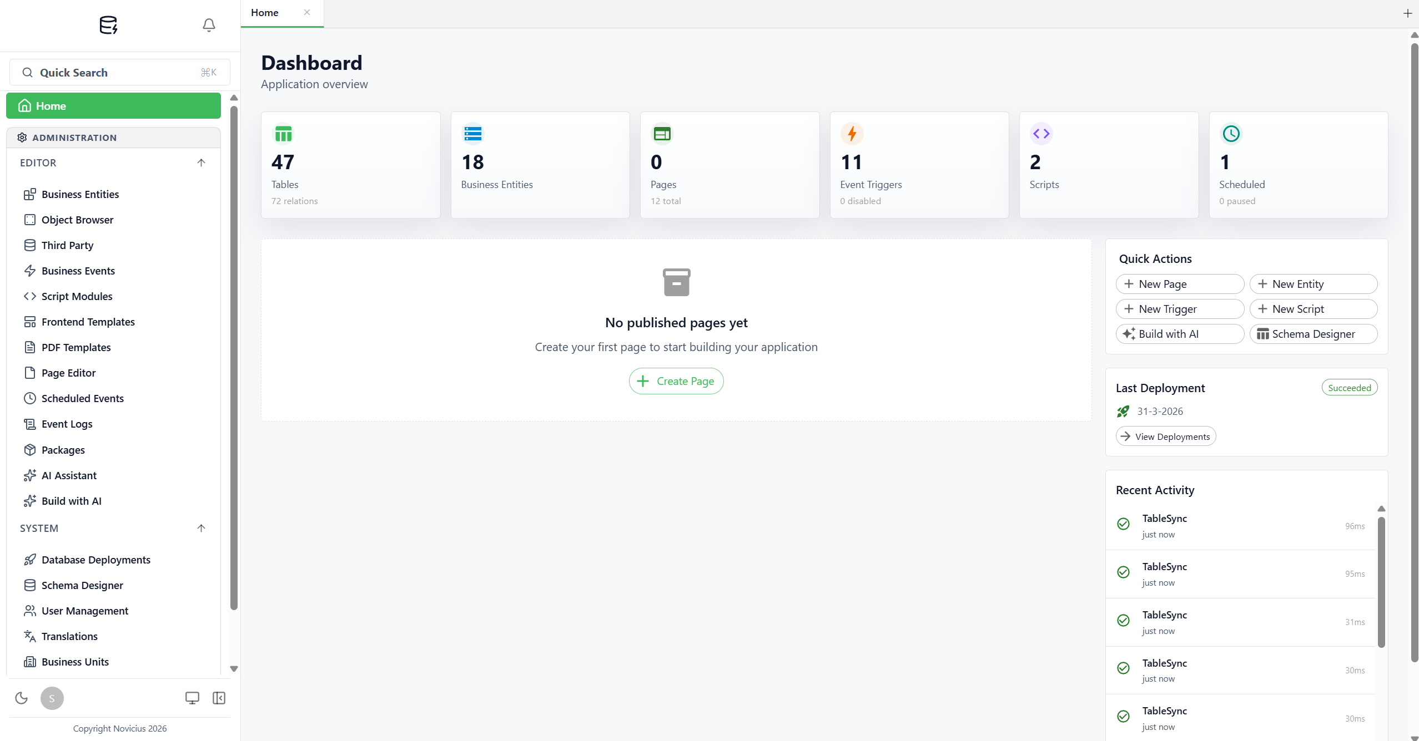Click the Recent Activity scrollbar thumb
The width and height of the screenshot is (1419, 741).
point(1381,581)
